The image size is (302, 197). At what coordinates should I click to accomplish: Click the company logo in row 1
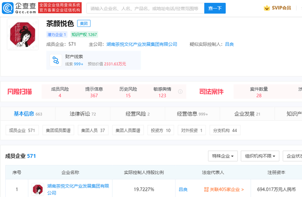(x=38, y=190)
